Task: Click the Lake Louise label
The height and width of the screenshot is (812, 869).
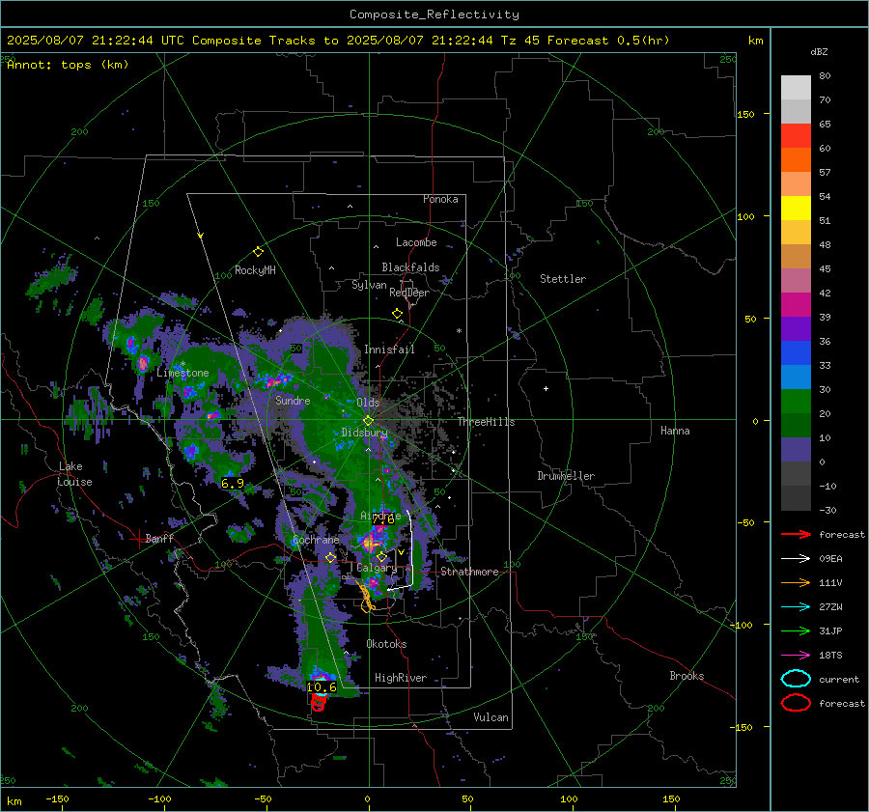Action: (74, 474)
